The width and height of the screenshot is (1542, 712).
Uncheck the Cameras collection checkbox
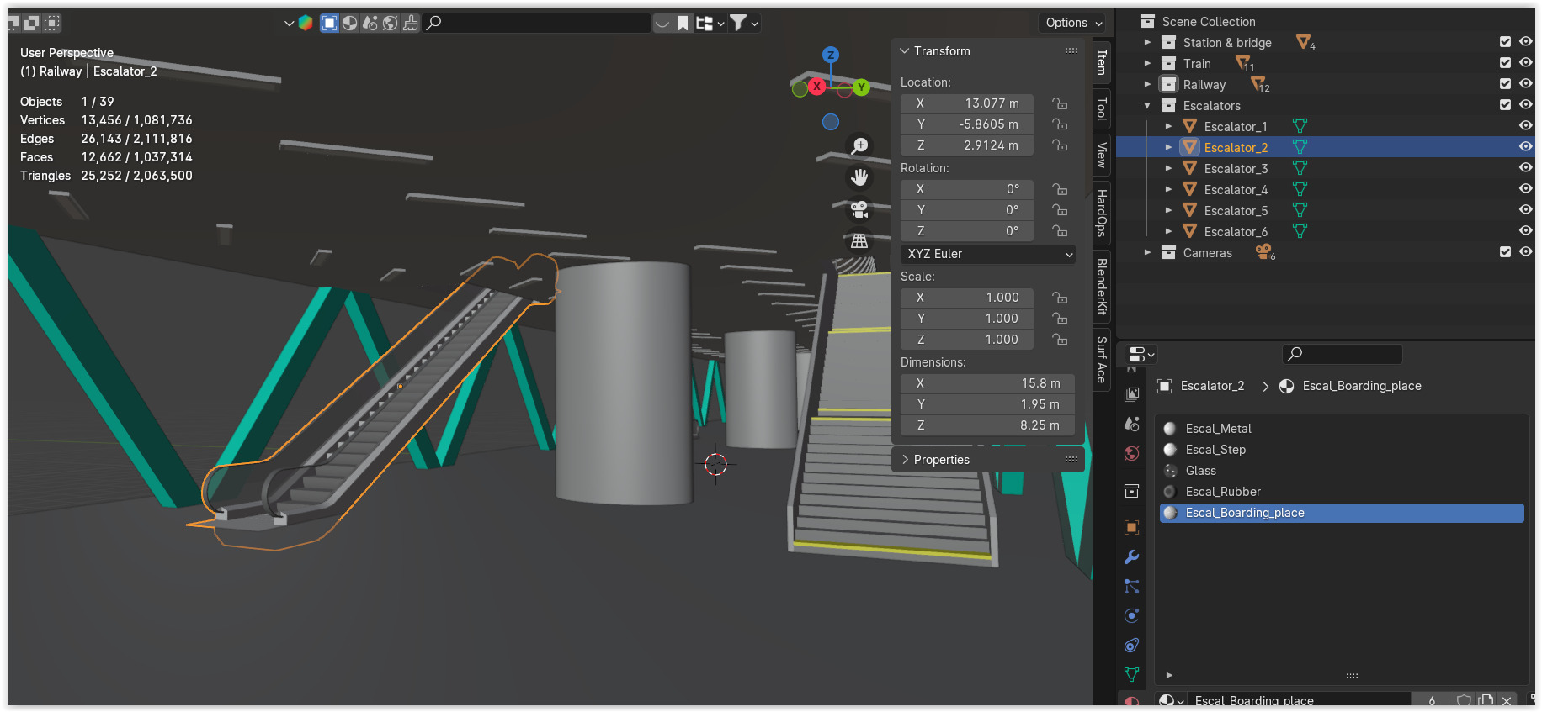click(x=1505, y=252)
